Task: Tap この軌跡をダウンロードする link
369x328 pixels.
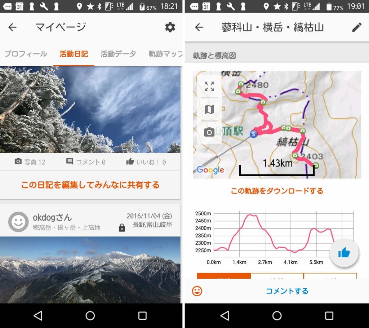Action: point(277,191)
